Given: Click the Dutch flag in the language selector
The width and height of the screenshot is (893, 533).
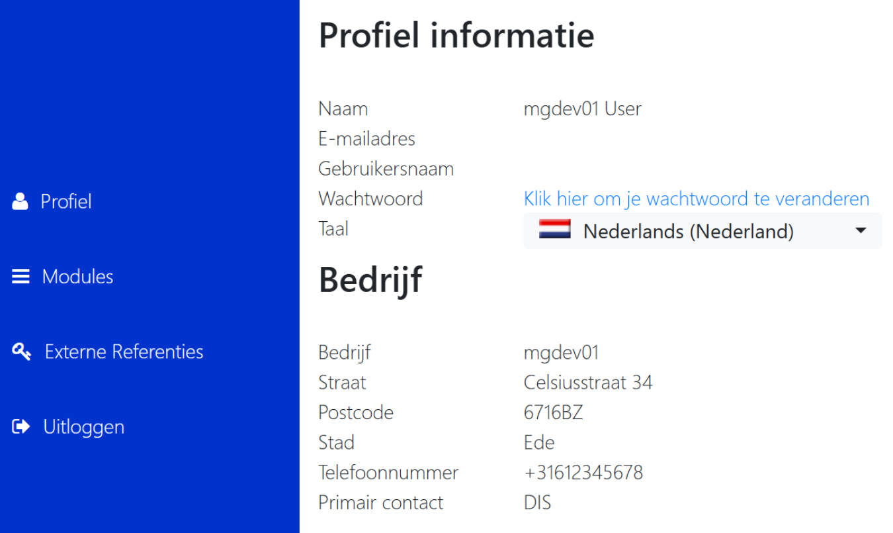Looking at the screenshot, I should pyautogui.click(x=556, y=229).
